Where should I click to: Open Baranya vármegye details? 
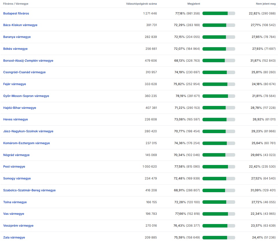[17, 37]
